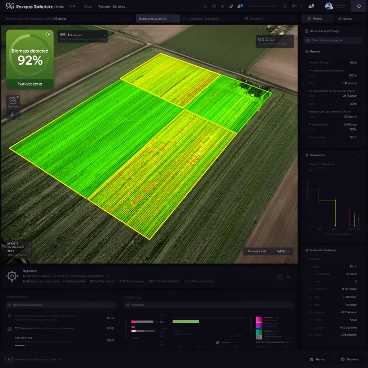This screenshot has height=368, width=368.
Task: Toggle the second small tag checkbox on the map
Action: pos(29,251)
